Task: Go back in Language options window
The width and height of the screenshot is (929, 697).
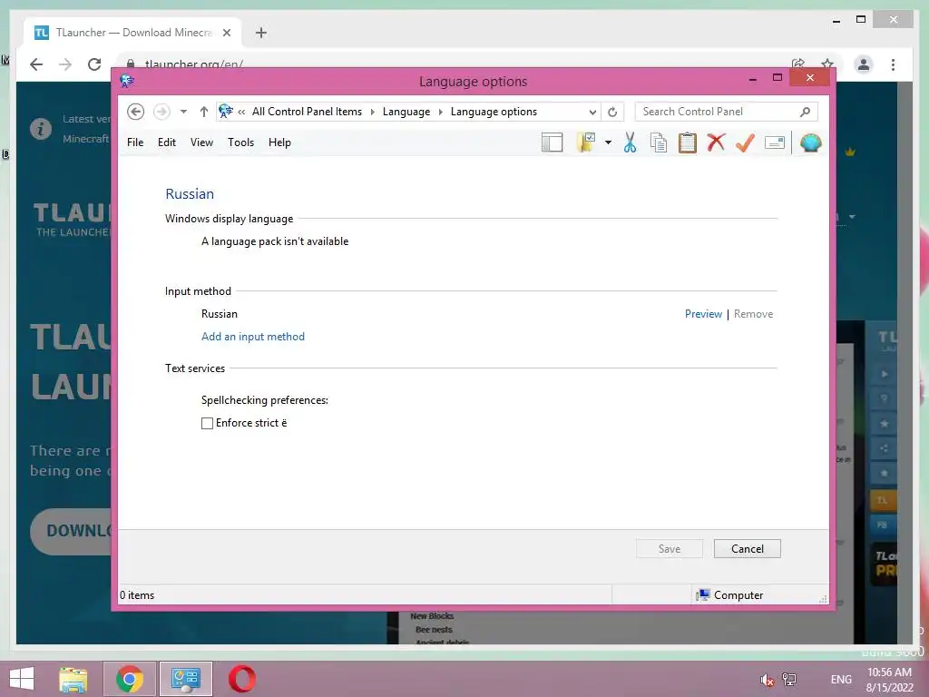Action: point(136,112)
